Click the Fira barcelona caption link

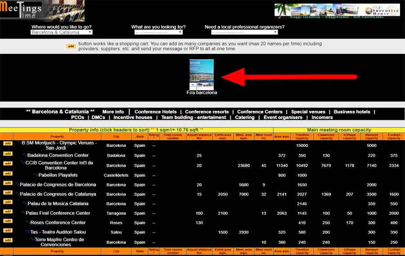(202, 93)
